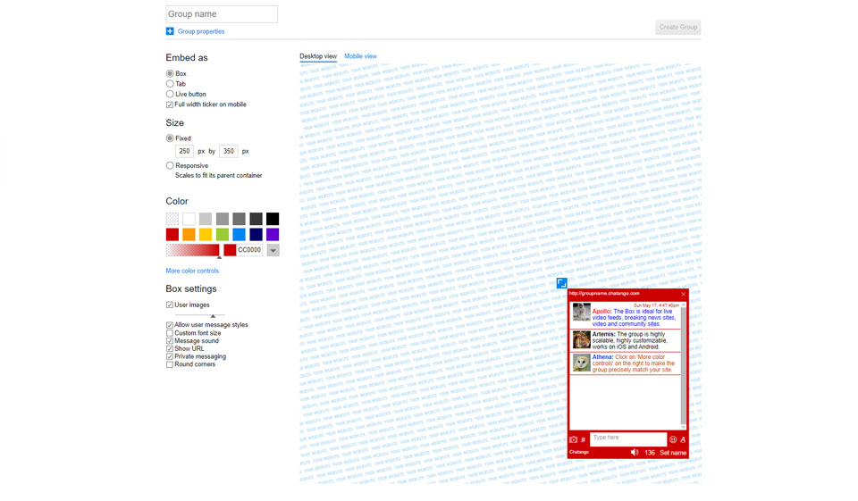Pick the purple color swatch
The image size is (858, 501).
pos(273,235)
